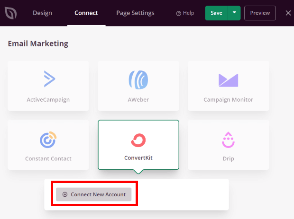Select the Campaign Monitor envelope icon

point(229,80)
